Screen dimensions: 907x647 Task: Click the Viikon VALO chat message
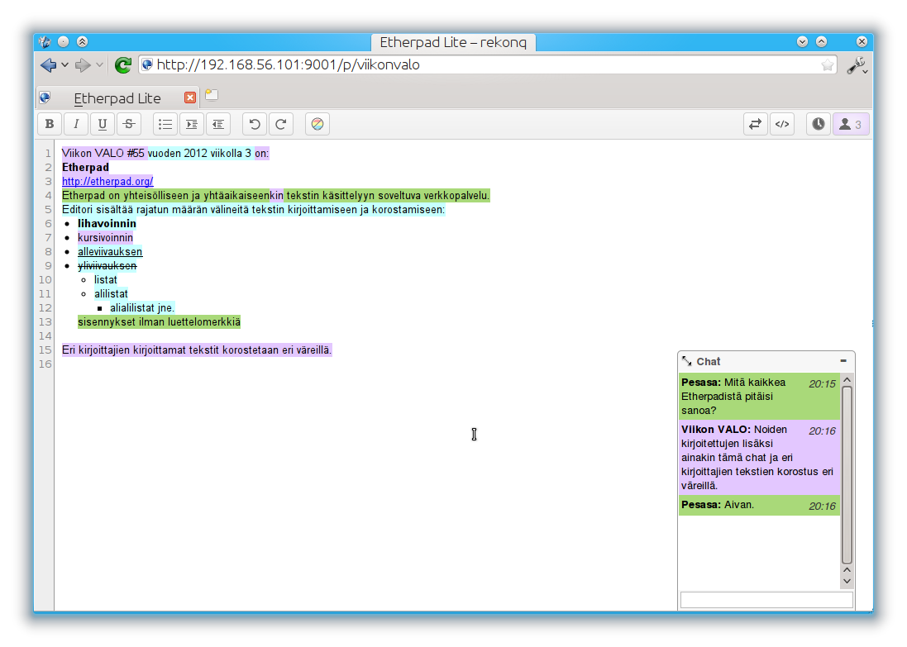coord(760,457)
